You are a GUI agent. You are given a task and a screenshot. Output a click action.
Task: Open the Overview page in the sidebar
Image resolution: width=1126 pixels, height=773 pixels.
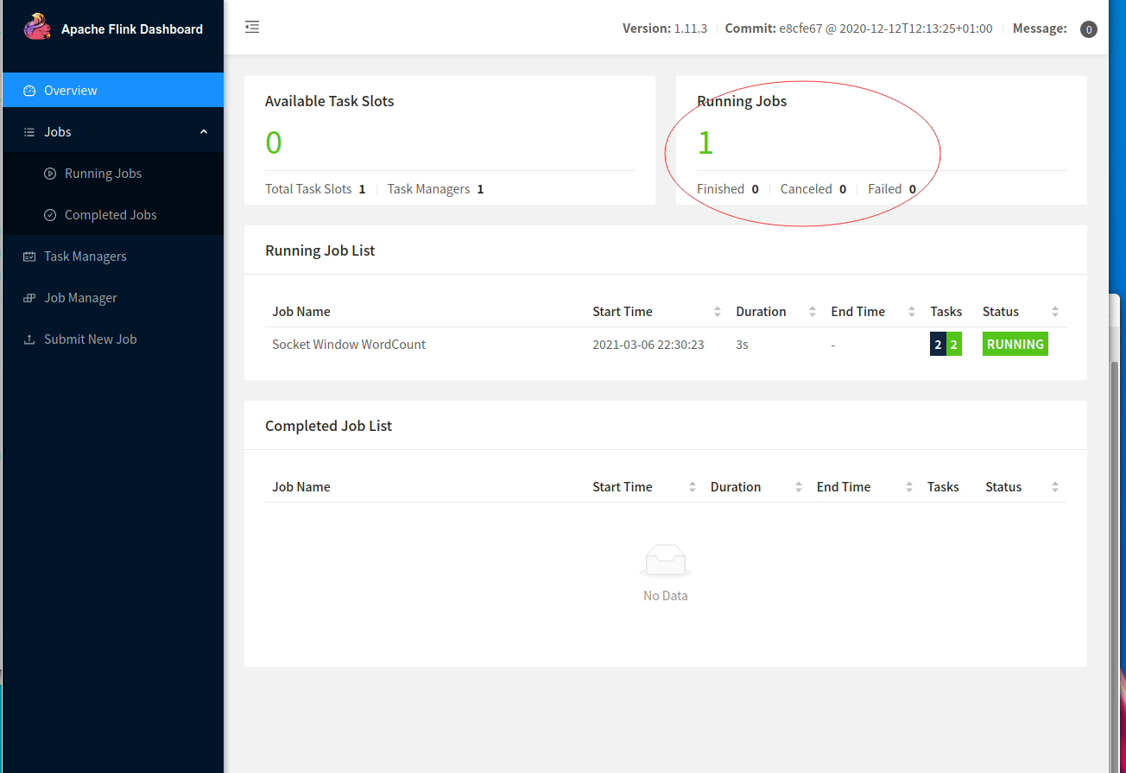click(113, 90)
